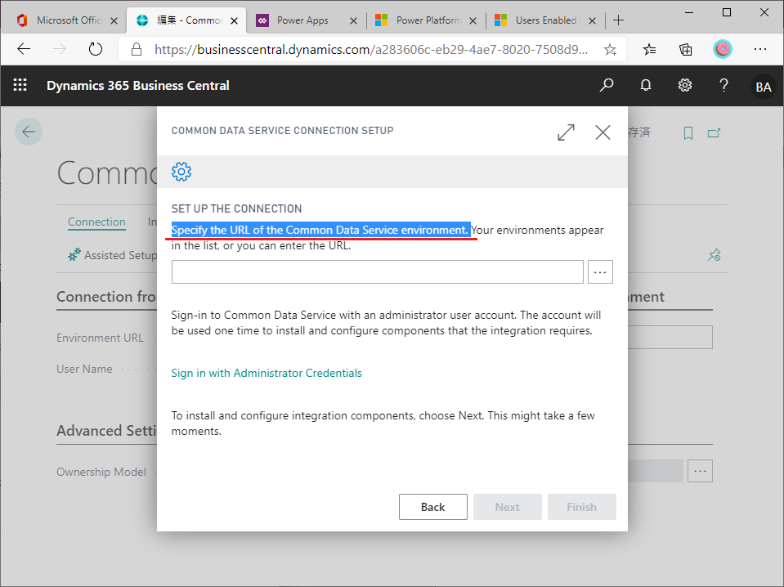Click the gear icon in the dialog
This screenshot has height=587, width=784.
(181, 172)
